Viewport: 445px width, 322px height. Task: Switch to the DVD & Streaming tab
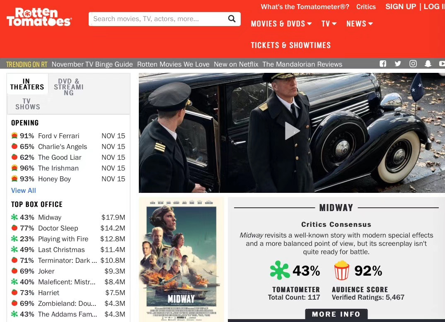click(69, 87)
